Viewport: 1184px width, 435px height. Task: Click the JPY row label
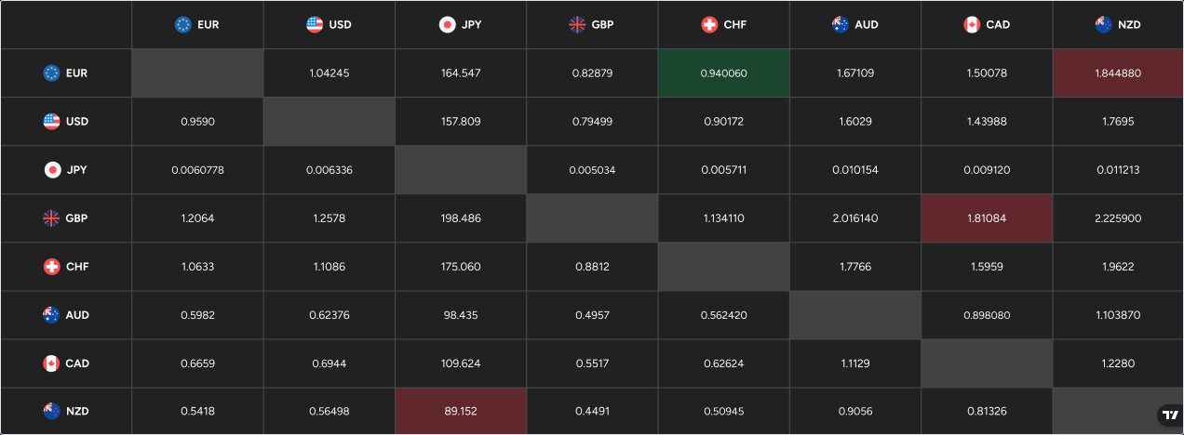coord(76,170)
